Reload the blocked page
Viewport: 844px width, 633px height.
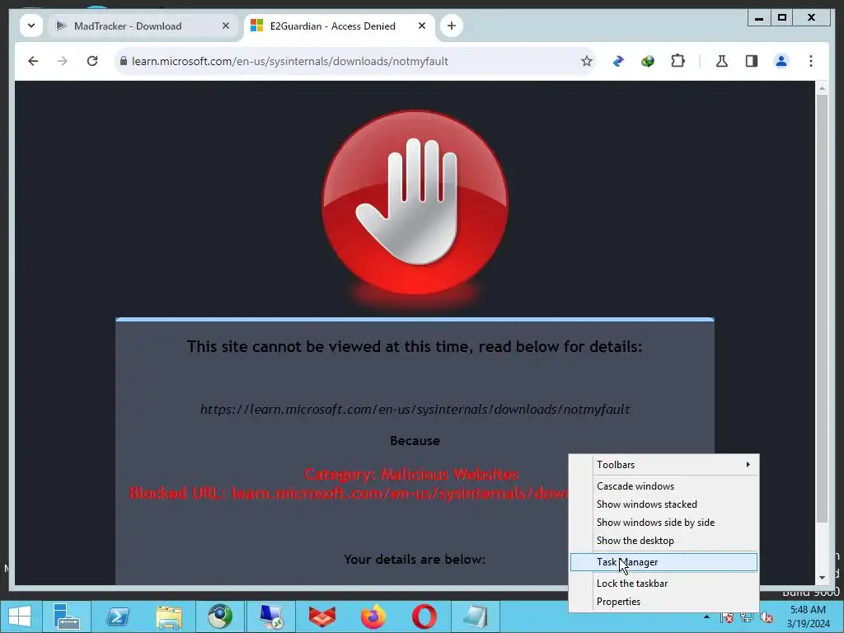[x=92, y=61]
